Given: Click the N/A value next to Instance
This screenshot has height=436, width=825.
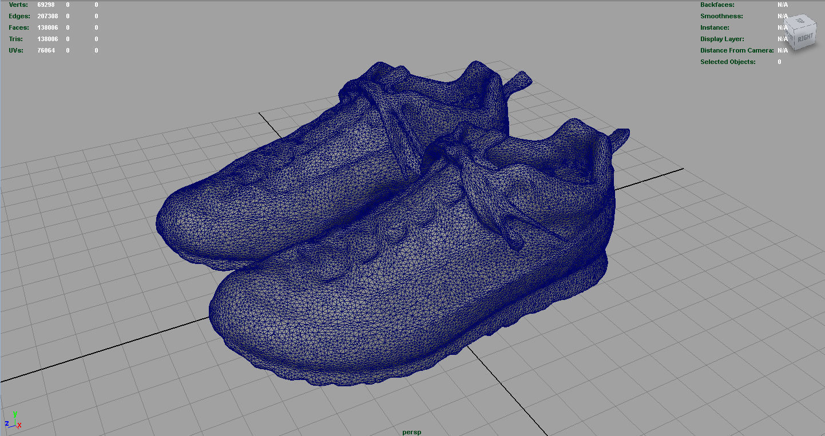Looking at the screenshot, I should pos(783,27).
